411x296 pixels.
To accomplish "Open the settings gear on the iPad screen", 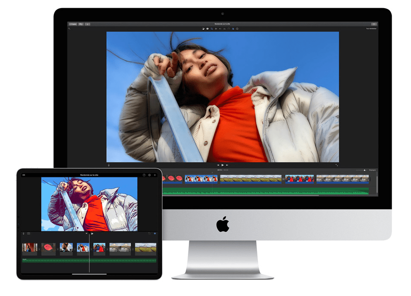I will tap(148, 175).
